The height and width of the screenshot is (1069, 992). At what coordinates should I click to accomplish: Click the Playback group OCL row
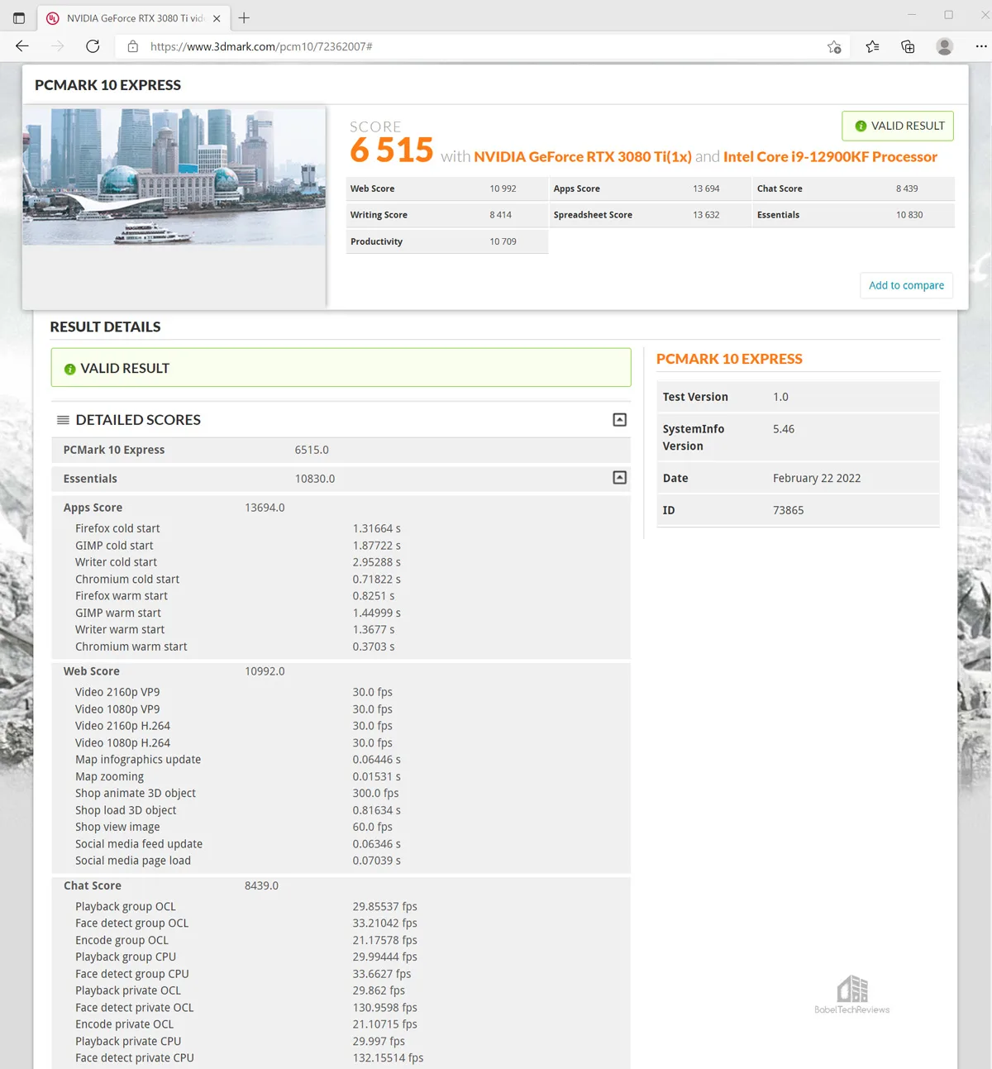(x=341, y=907)
